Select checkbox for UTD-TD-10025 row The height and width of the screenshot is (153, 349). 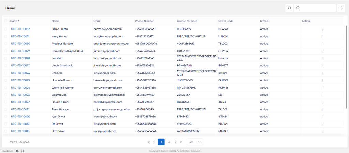pyautogui.click(x=6, y=80)
